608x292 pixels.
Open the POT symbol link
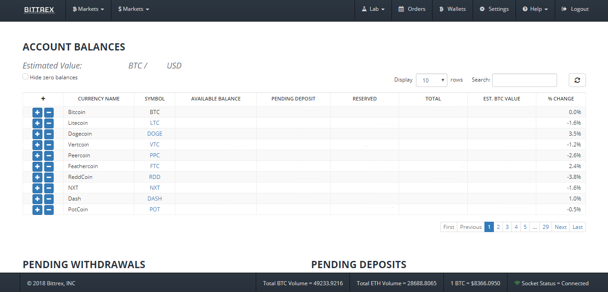155,210
